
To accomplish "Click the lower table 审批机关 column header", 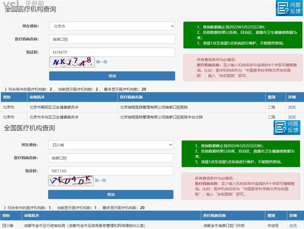I will (111, 216).
